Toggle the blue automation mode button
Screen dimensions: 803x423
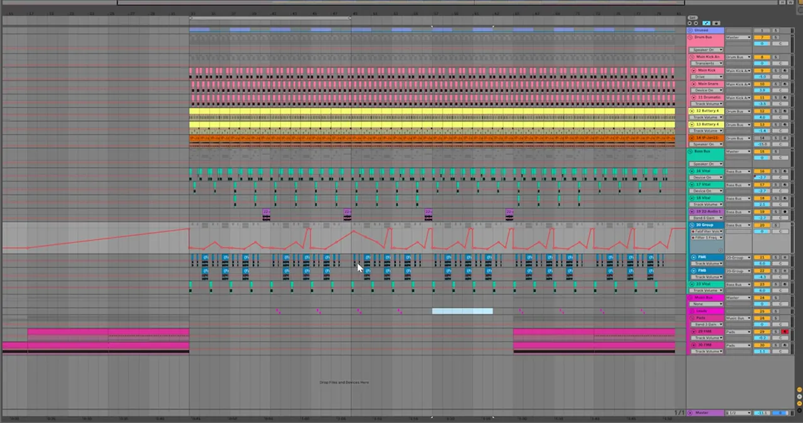pyautogui.click(x=706, y=23)
